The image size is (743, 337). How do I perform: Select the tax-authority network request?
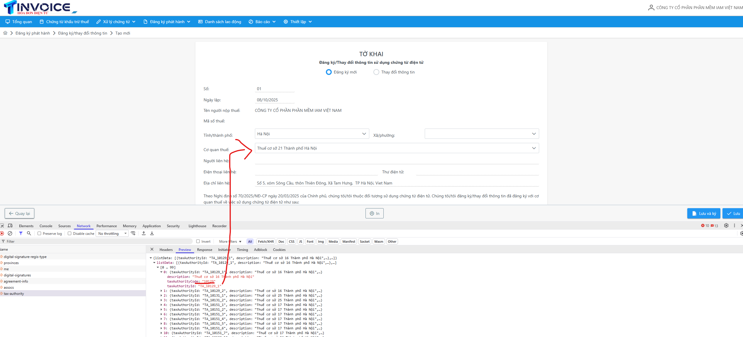[73, 293]
